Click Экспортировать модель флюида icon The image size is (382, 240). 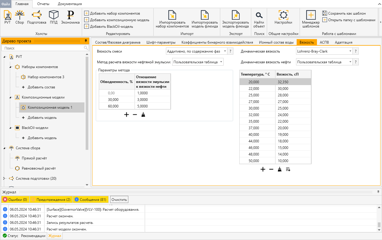click(x=236, y=15)
